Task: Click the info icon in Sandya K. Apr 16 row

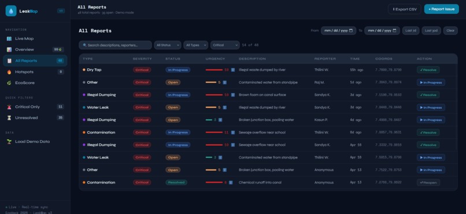Action: [x=233, y=145]
